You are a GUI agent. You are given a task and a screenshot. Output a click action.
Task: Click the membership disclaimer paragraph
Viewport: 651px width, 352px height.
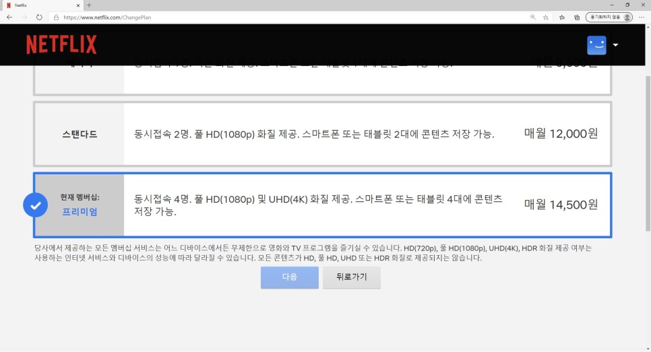pos(313,253)
